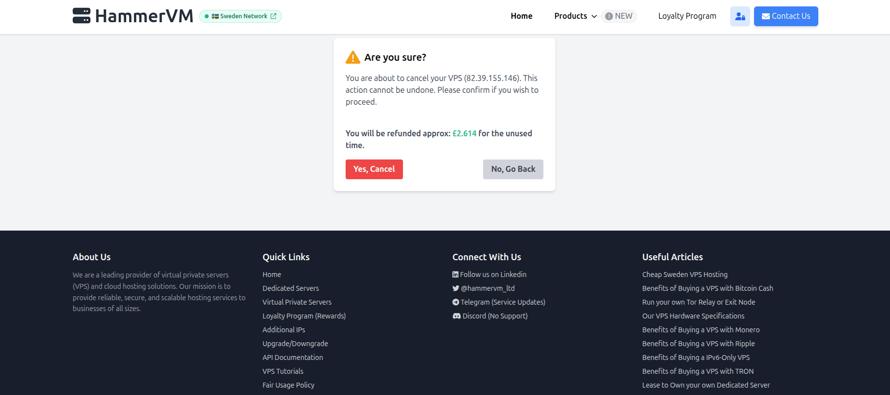Open Bitcoin Cash VPS benefits article
The width and height of the screenshot is (890, 395).
[x=708, y=288]
